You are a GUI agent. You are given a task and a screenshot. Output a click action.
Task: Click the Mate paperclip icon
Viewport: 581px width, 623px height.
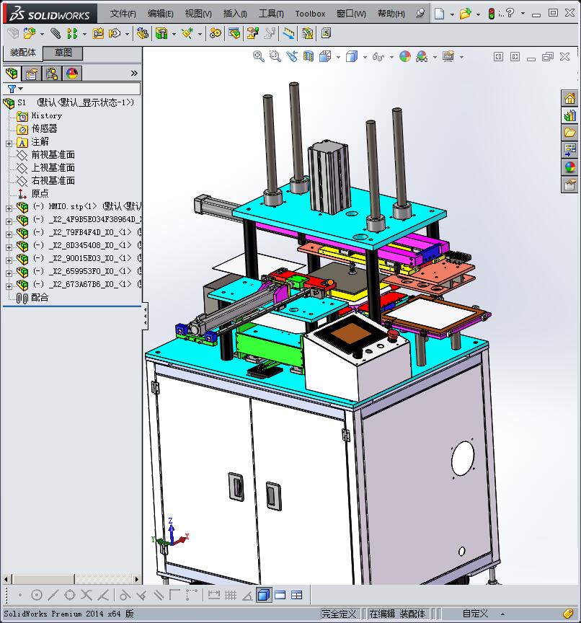click(56, 33)
